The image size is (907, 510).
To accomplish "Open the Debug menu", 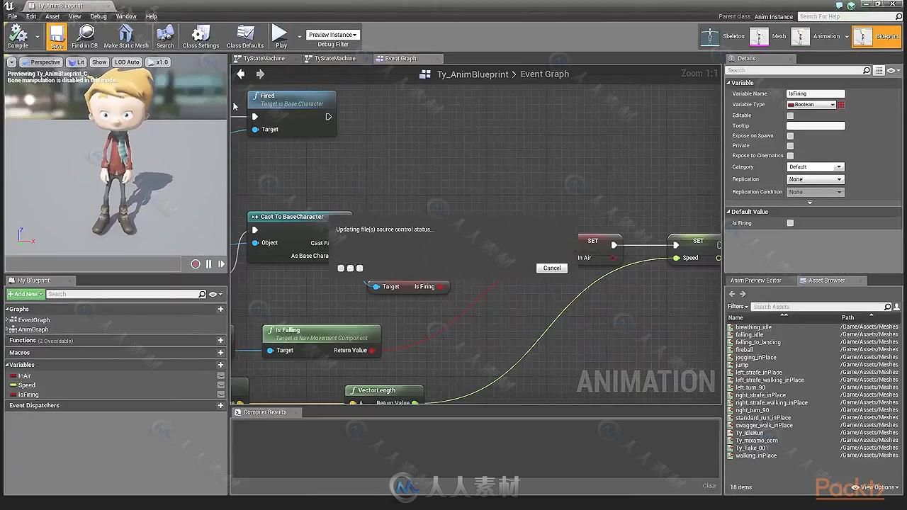I will 98,16.
